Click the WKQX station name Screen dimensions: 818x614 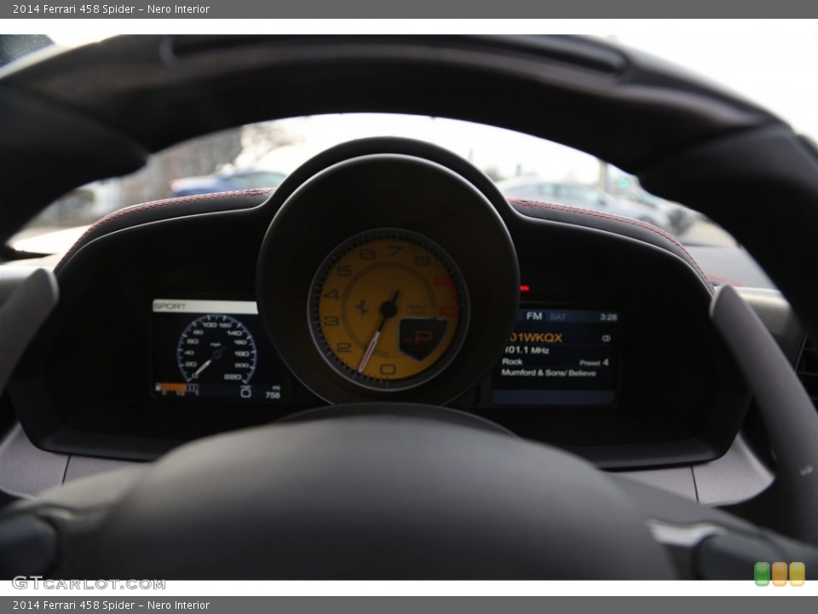(535, 338)
